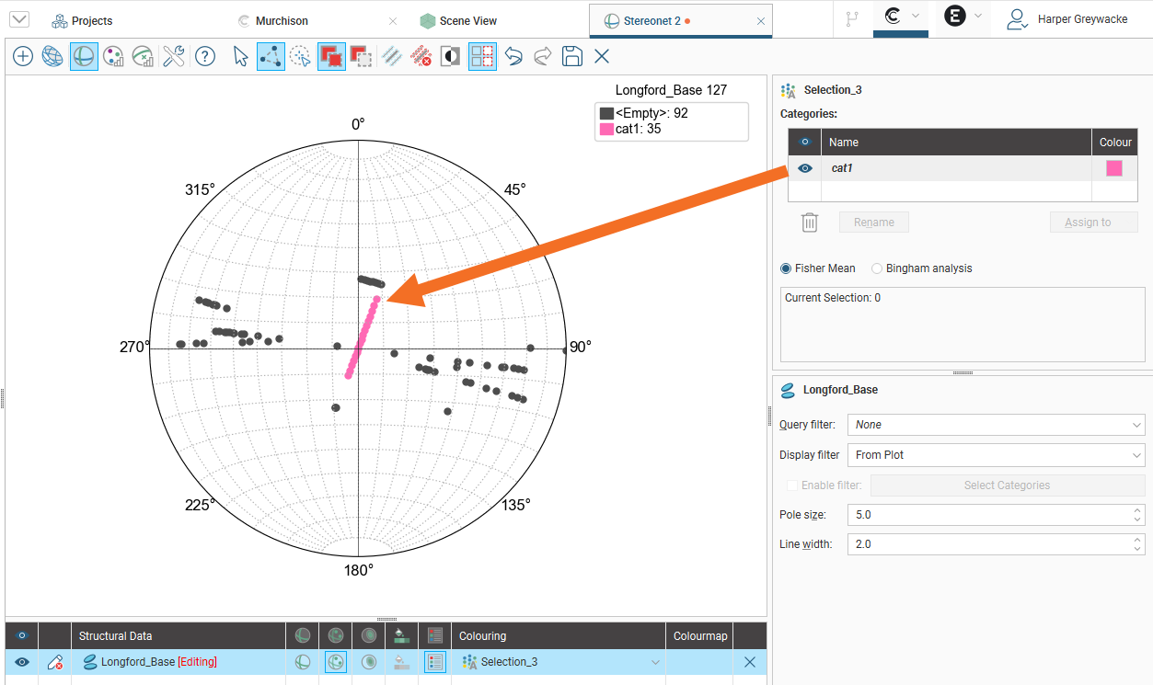Select the Bingham analysis radio button
The width and height of the screenshot is (1153, 685).
877,268
